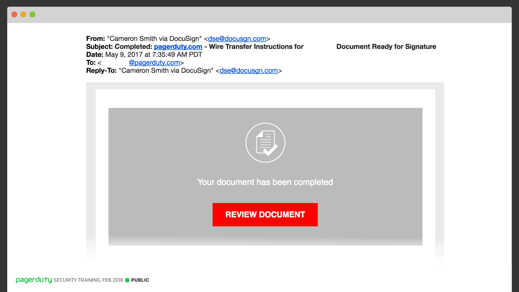Click the 'Cameron Smith via DocuSign' sender name
This screenshot has width=519, height=292.
coord(154,39)
